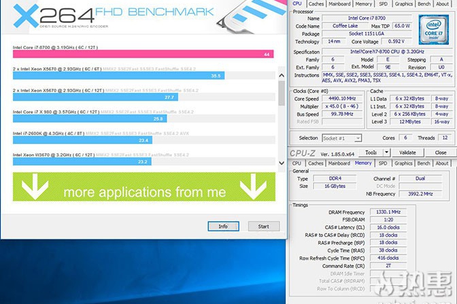The width and height of the screenshot is (457, 304).
Task: Select Memory tab in lower CPU-Z window
Action: click(363, 163)
